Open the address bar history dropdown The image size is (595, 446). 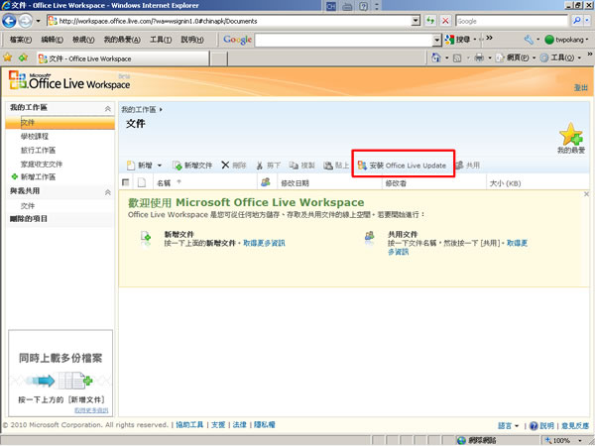[416, 21]
